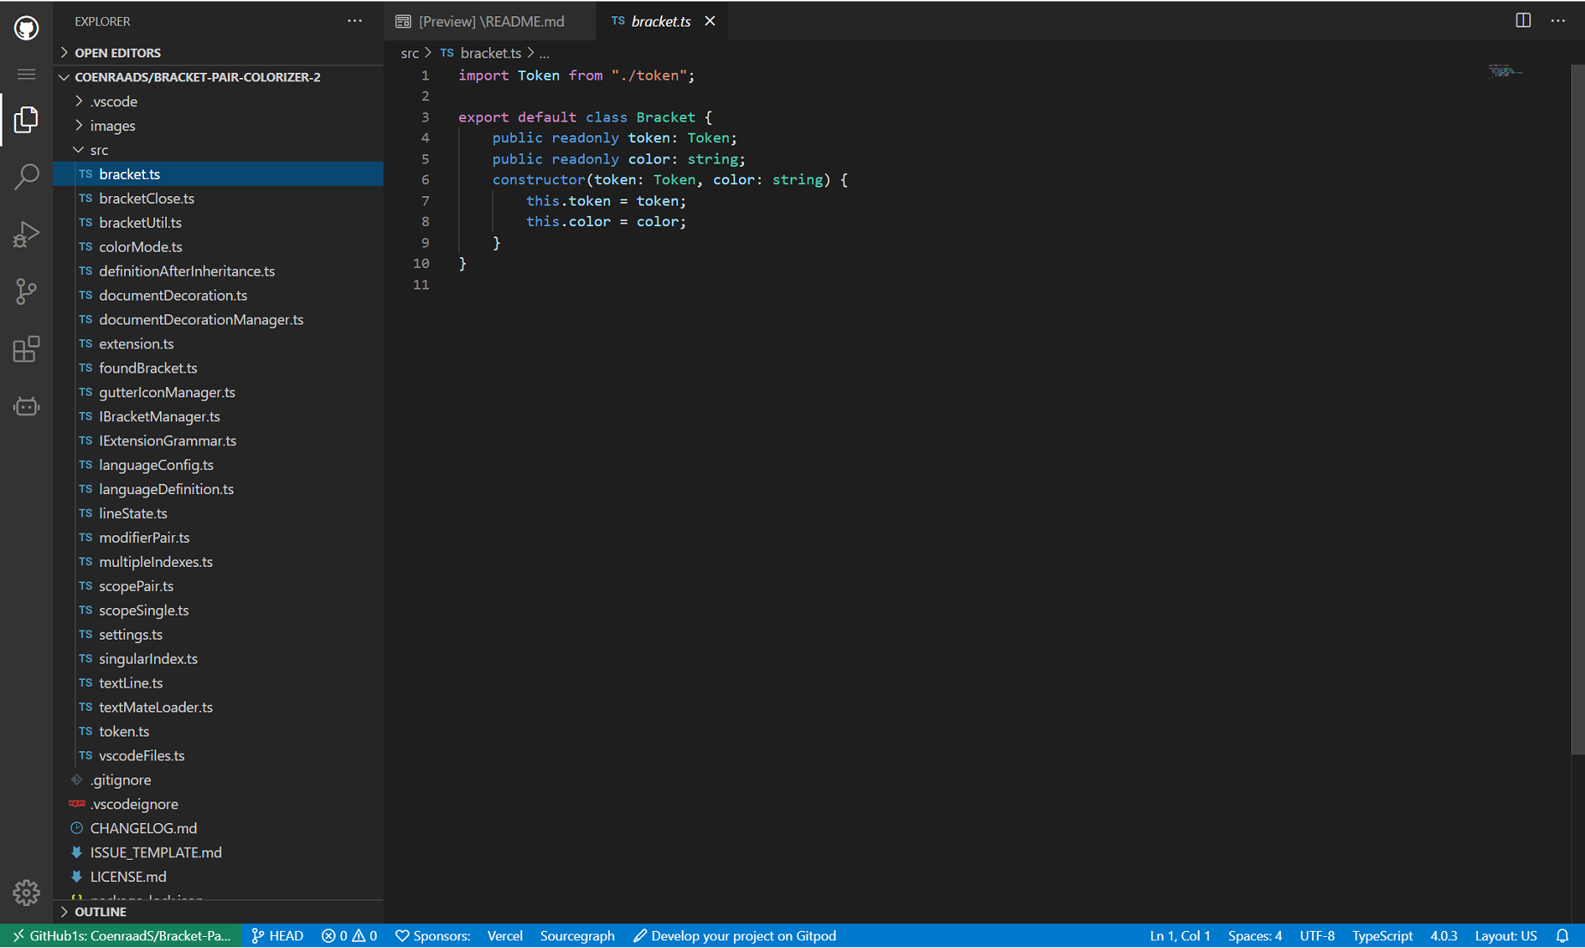
Task: Select the bracket.ts editor tab
Action: 660,21
